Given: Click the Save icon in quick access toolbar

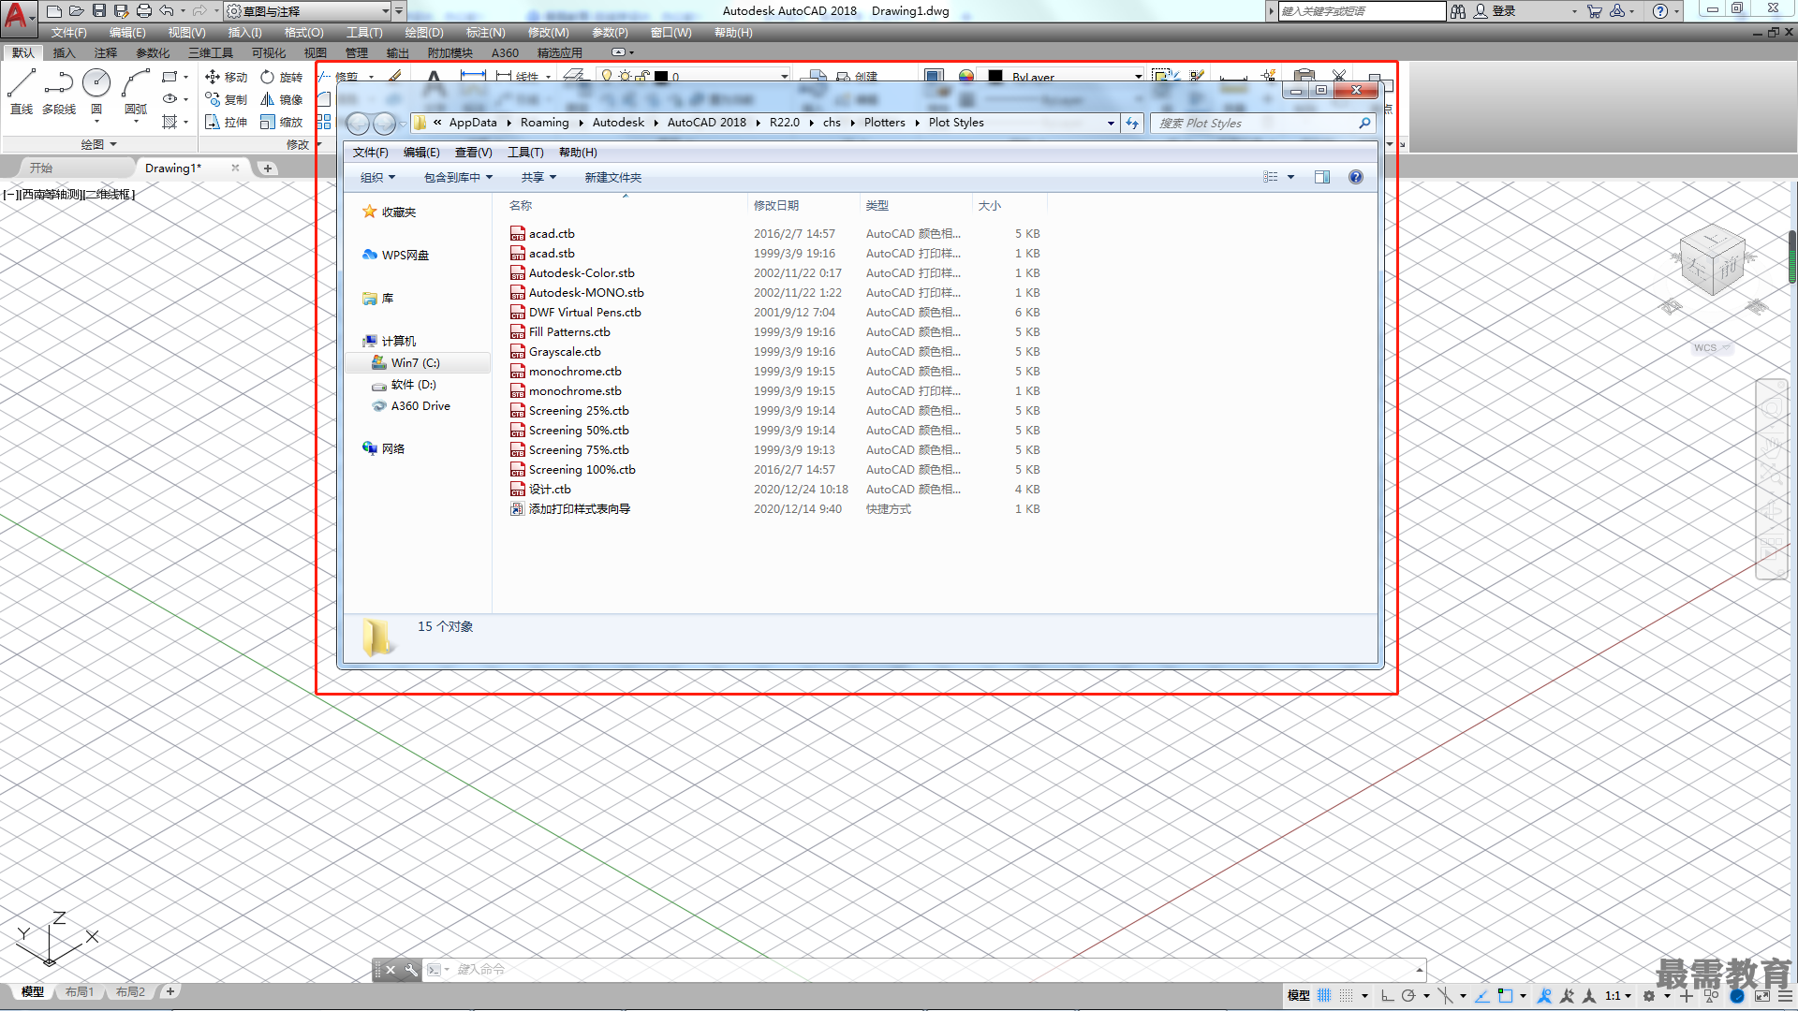Looking at the screenshot, I should click(x=99, y=11).
